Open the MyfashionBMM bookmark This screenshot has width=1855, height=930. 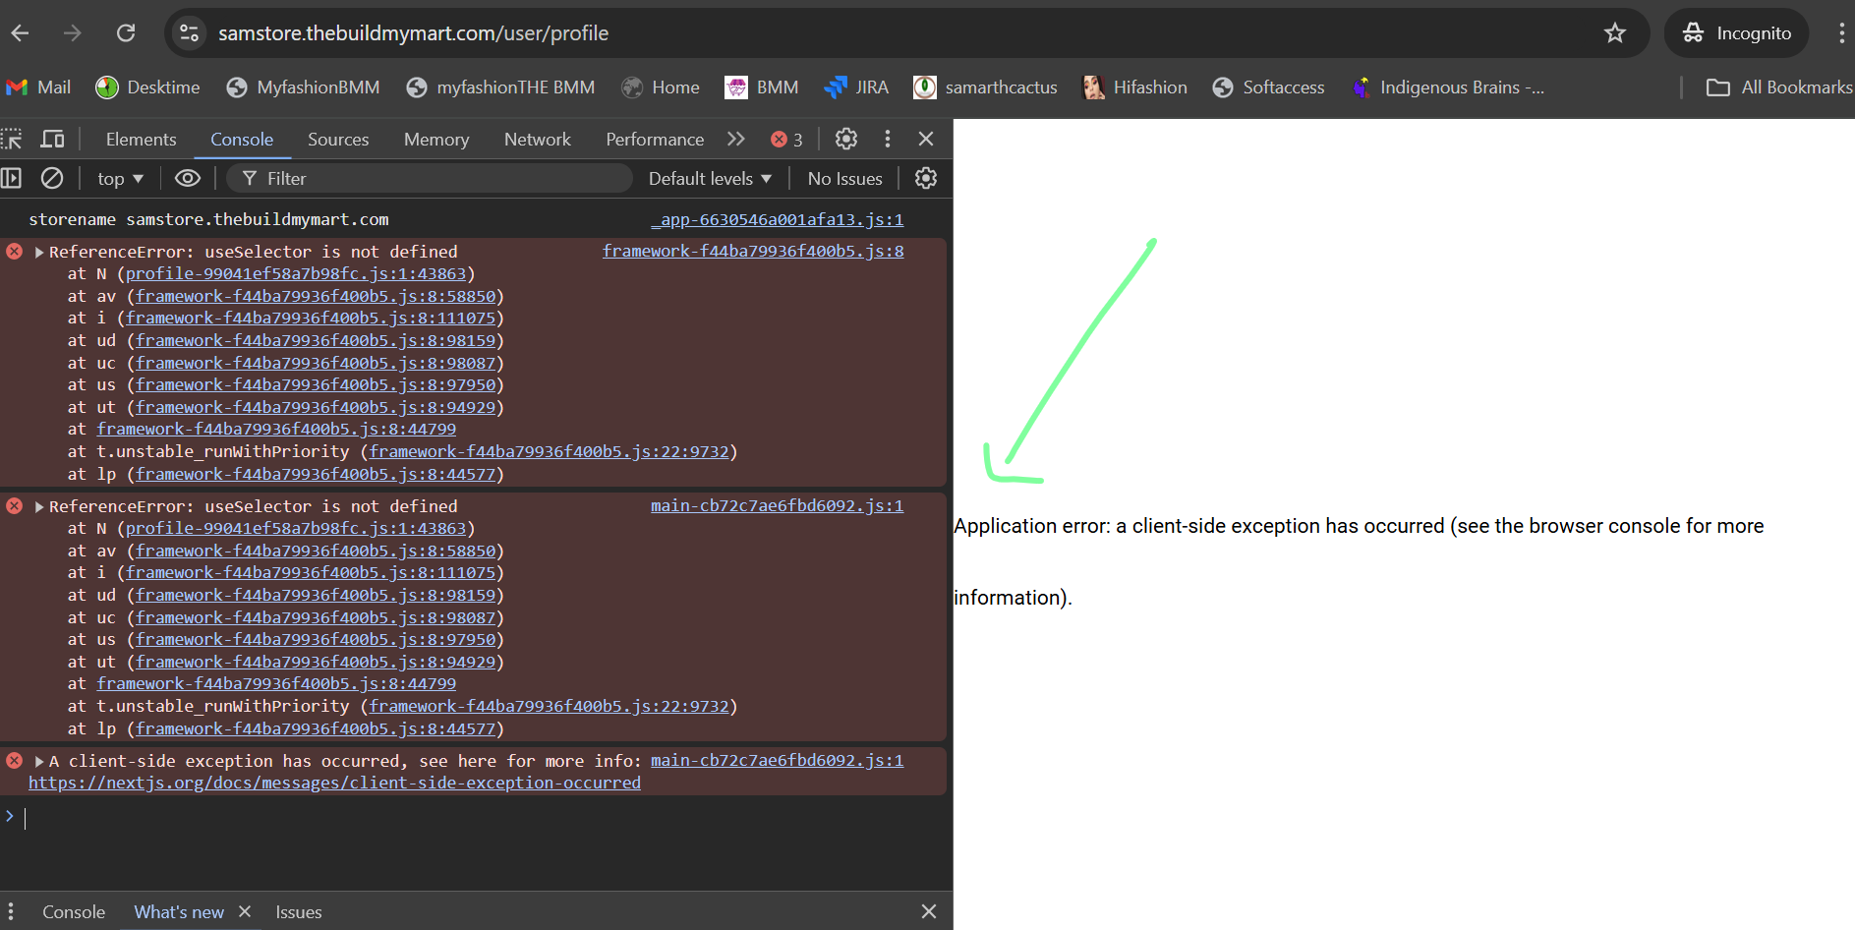[303, 87]
